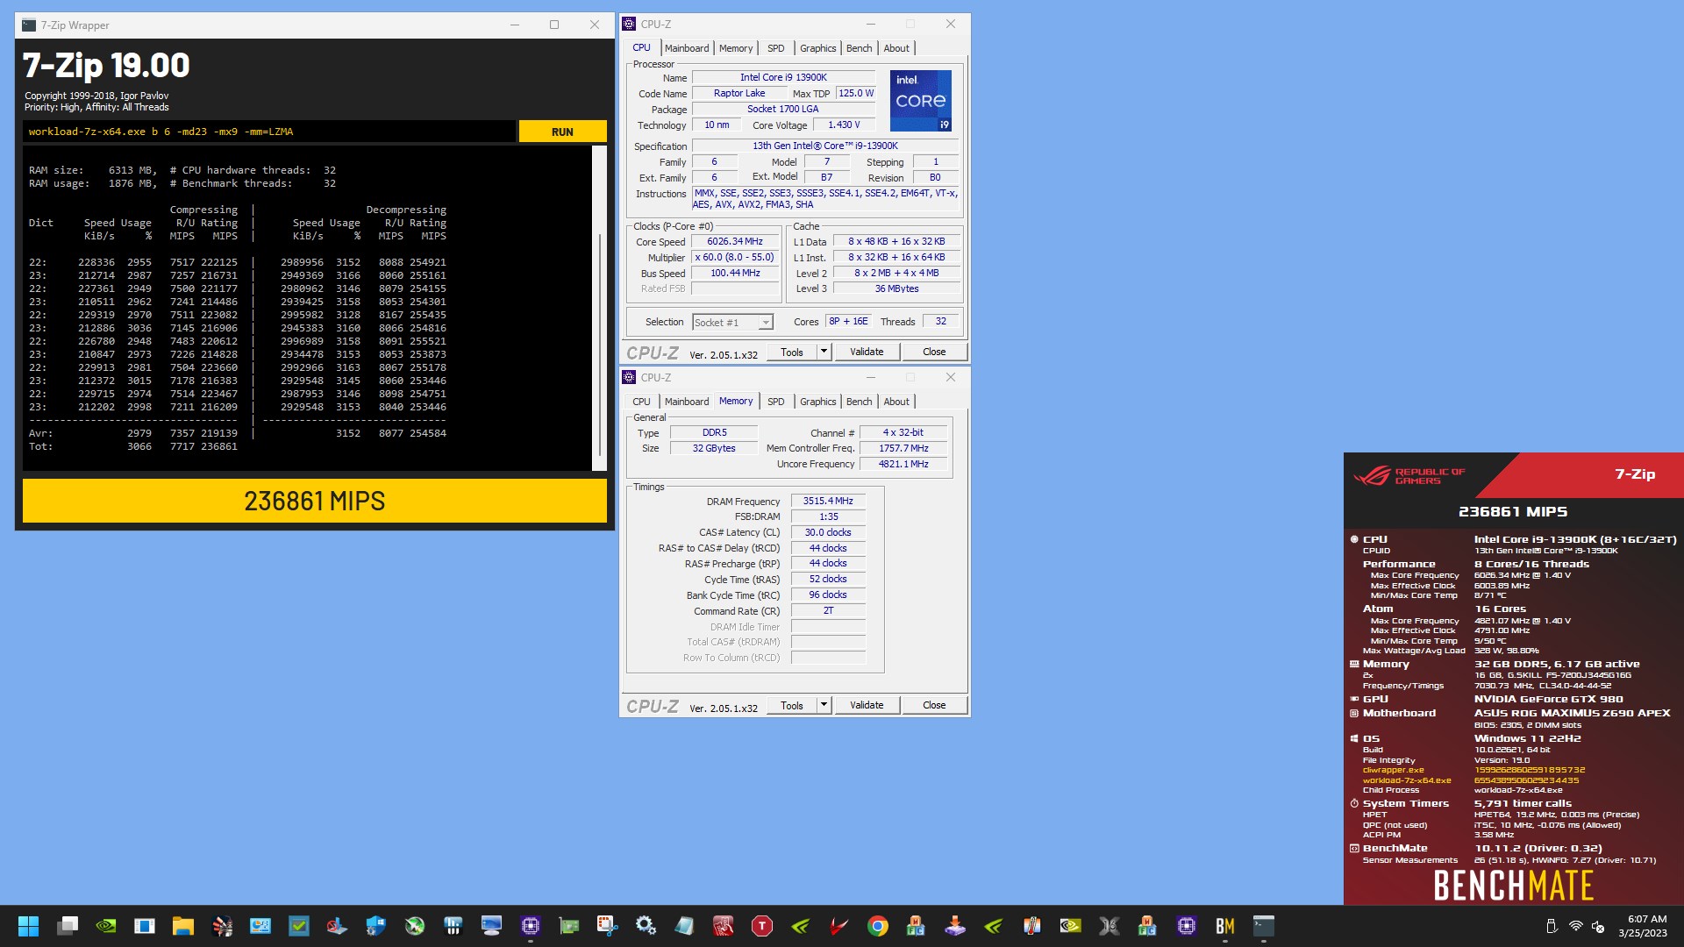Switch to Mainboard tab in upper CPU-Z
Image resolution: width=1684 pixels, height=947 pixels.
click(x=687, y=48)
